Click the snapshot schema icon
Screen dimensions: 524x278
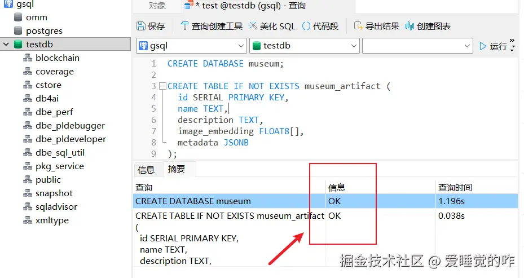tap(28, 193)
